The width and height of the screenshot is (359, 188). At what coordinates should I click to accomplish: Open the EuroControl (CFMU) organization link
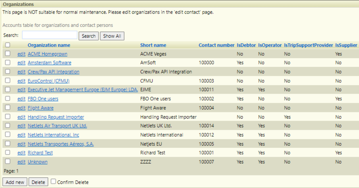pyautogui.click(x=48, y=81)
